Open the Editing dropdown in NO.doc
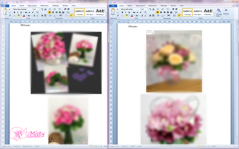The image size is (239, 149). [x=226, y=12]
